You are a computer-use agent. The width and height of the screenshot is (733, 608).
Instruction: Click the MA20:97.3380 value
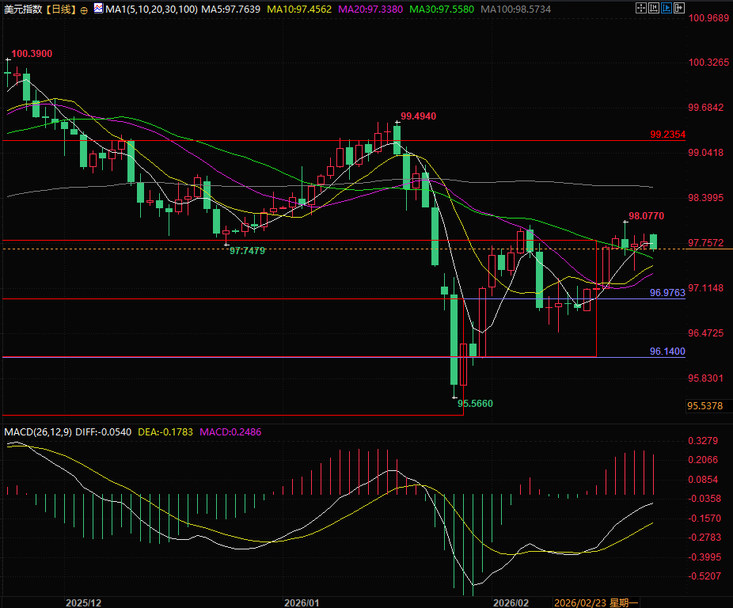point(370,9)
